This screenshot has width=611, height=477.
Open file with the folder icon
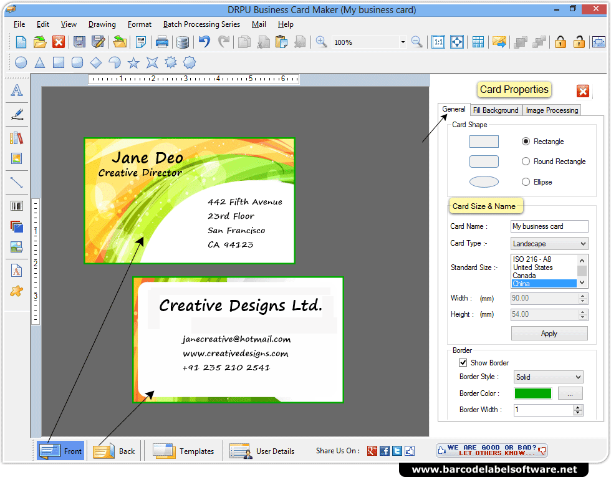(x=40, y=42)
